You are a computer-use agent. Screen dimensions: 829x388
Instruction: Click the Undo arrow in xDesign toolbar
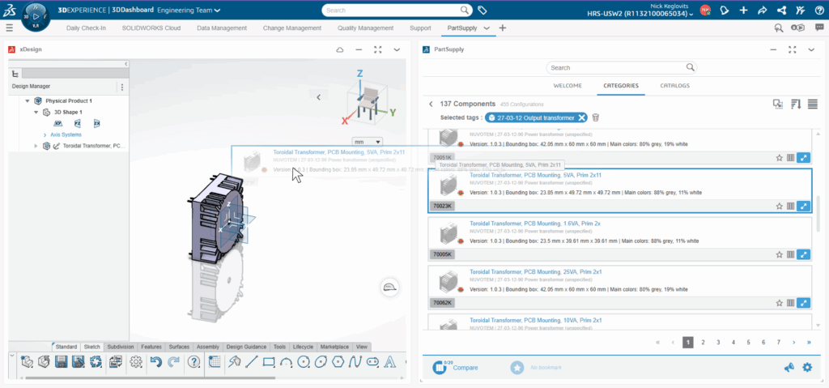155,362
